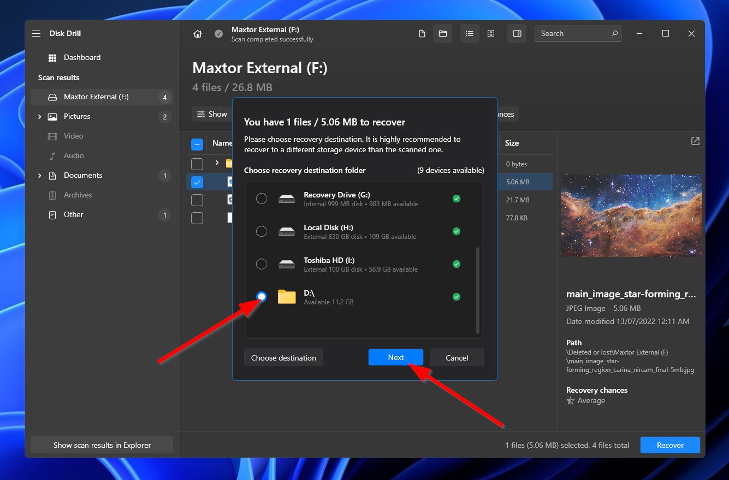Click the scan completed checkmark icon
This screenshot has width=729, height=480.
coord(218,34)
